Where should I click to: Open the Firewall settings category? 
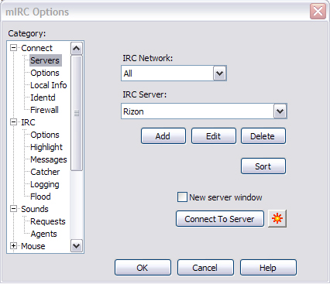tap(44, 110)
